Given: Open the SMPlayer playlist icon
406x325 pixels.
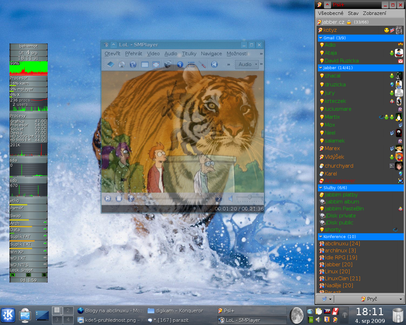Looking at the screenshot, I should pyautogui.click(x=191, y=64).
